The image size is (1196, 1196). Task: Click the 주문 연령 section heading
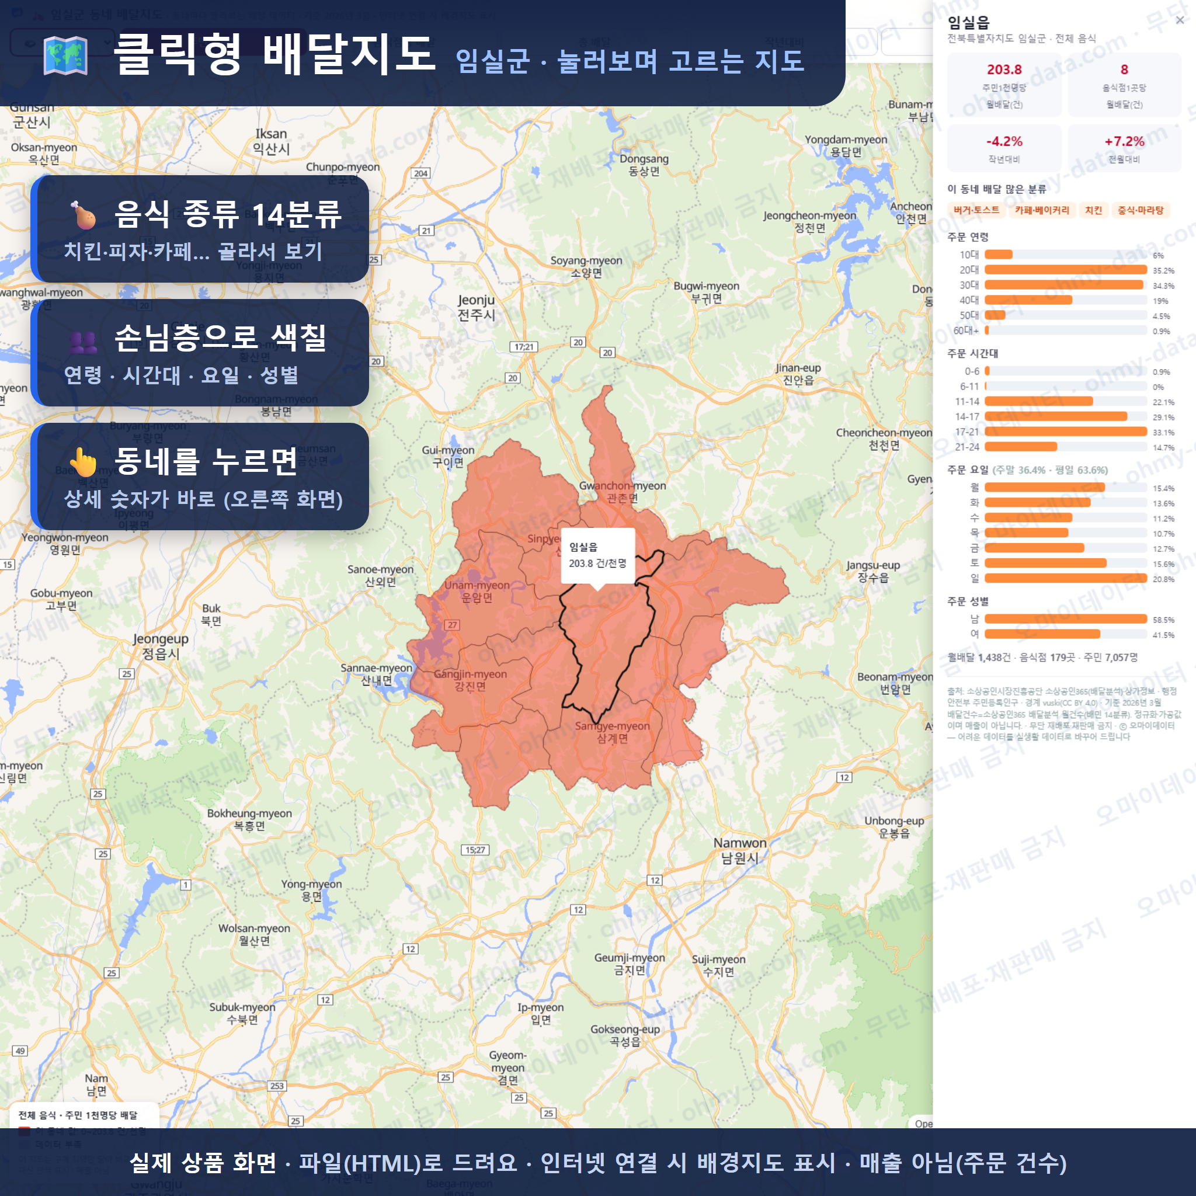pos(968,237)
